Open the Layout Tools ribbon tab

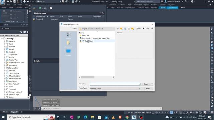click(172, 8)
